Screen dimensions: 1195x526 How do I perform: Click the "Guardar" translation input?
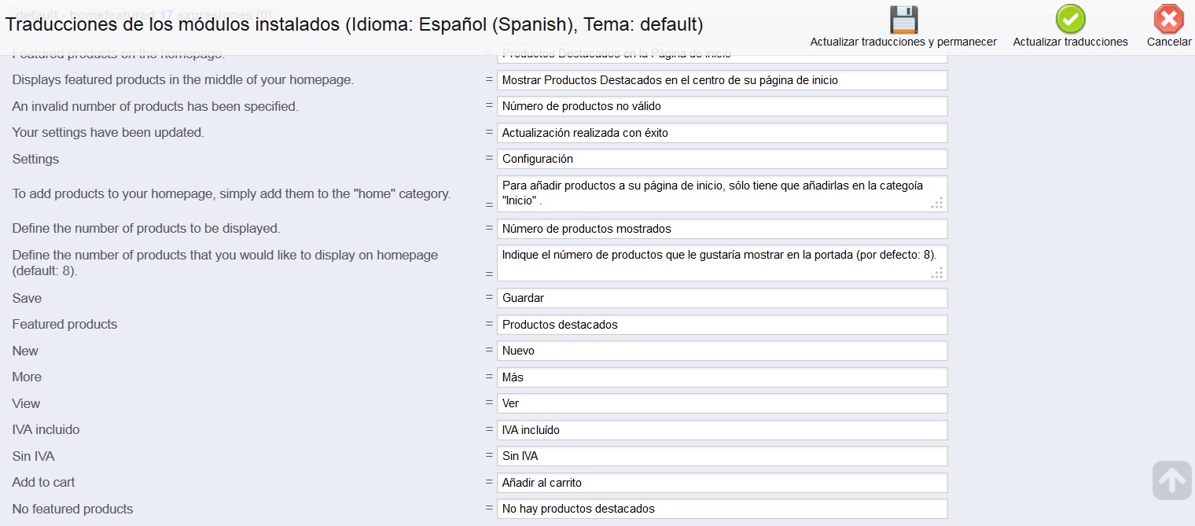pos(722,298)
